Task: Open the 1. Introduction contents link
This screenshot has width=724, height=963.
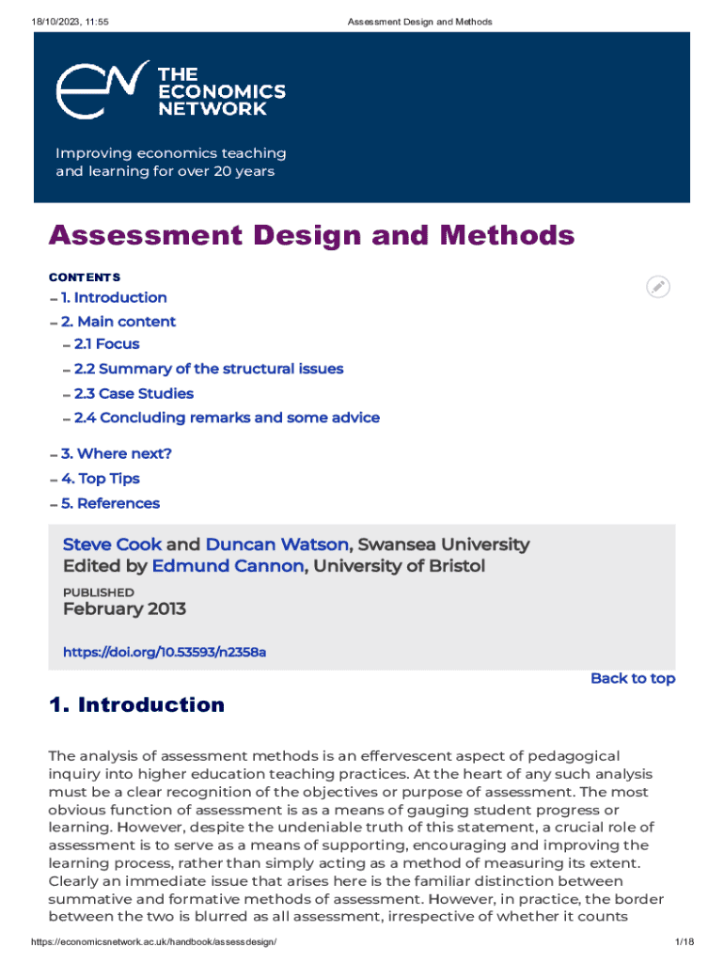Action: click(114, 298)
